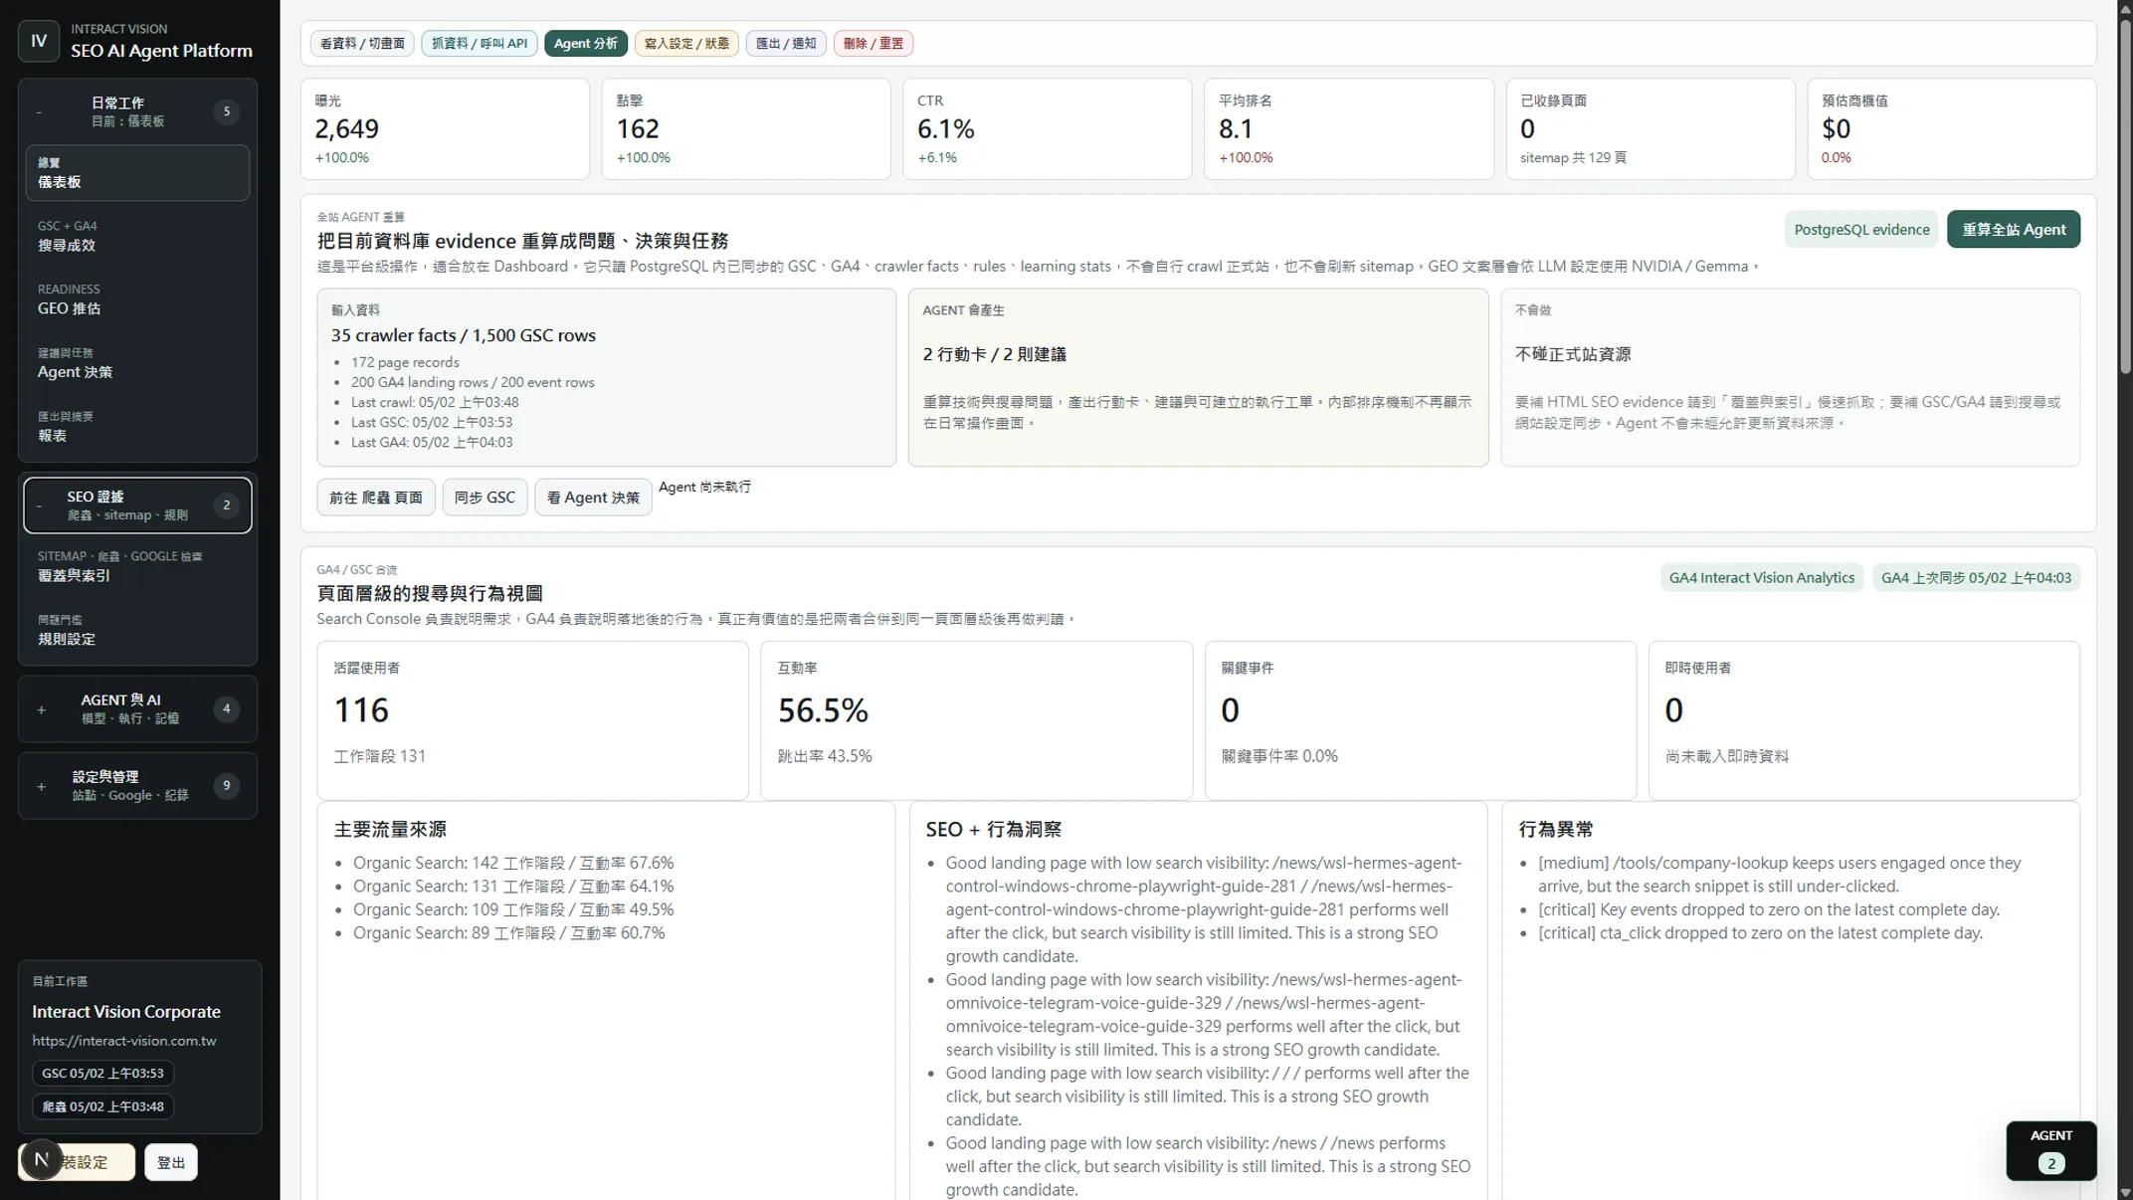Click the GSC 05/02 上午03:53 sync chip
The height and width of the screenshot is (1200, 2133).
(102, 1073)
